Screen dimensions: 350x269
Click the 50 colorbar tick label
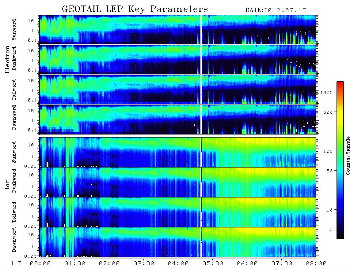tap(329, 171)
